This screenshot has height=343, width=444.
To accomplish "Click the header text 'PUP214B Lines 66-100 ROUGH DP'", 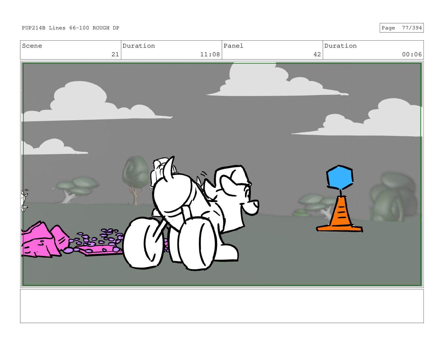I will 70,28.
